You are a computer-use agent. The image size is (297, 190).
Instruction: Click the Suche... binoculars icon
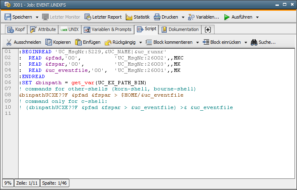tap(254, 42)
